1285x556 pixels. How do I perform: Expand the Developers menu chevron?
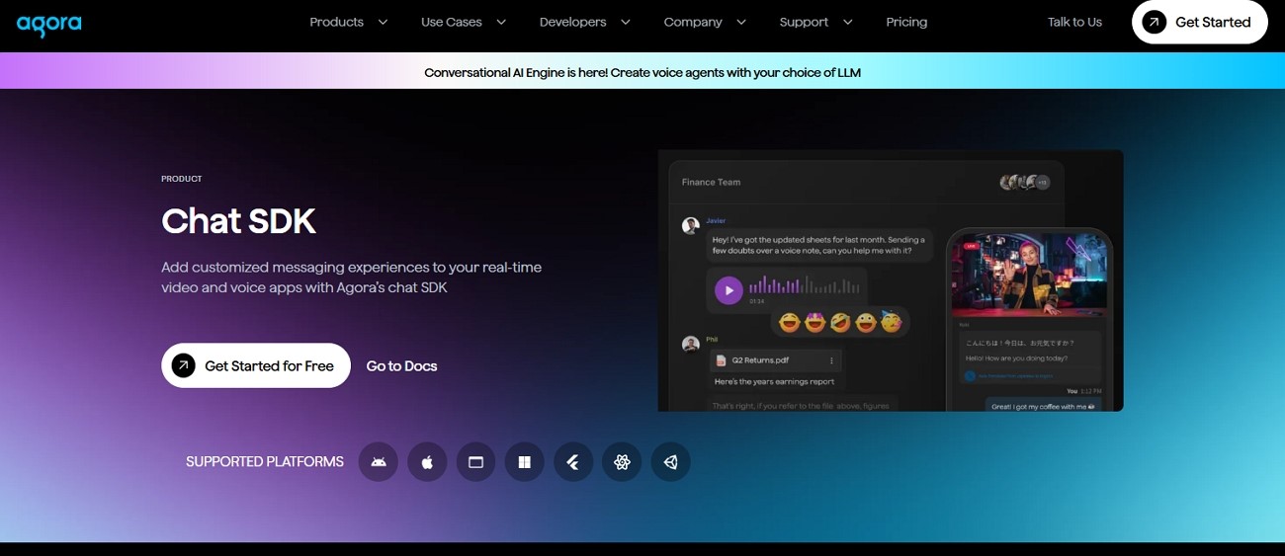(x=625, y=22)
